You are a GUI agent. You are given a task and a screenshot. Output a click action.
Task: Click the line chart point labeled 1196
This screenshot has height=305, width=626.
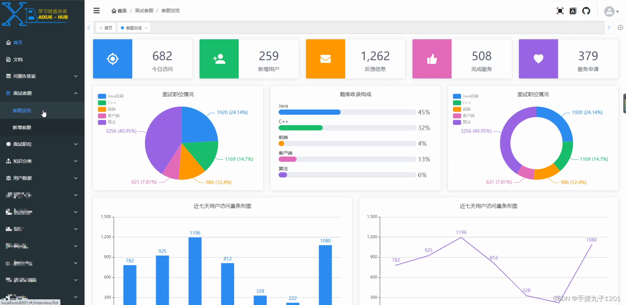(x=461, y=237)
